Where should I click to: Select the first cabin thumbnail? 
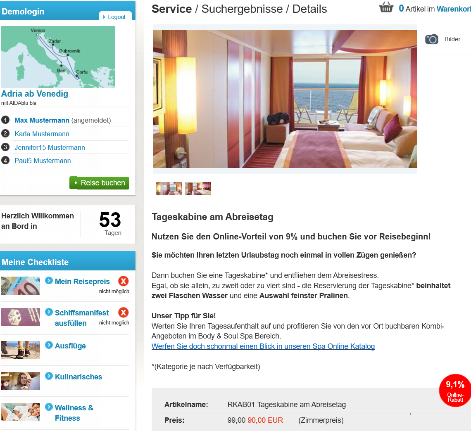coord(169,189)
